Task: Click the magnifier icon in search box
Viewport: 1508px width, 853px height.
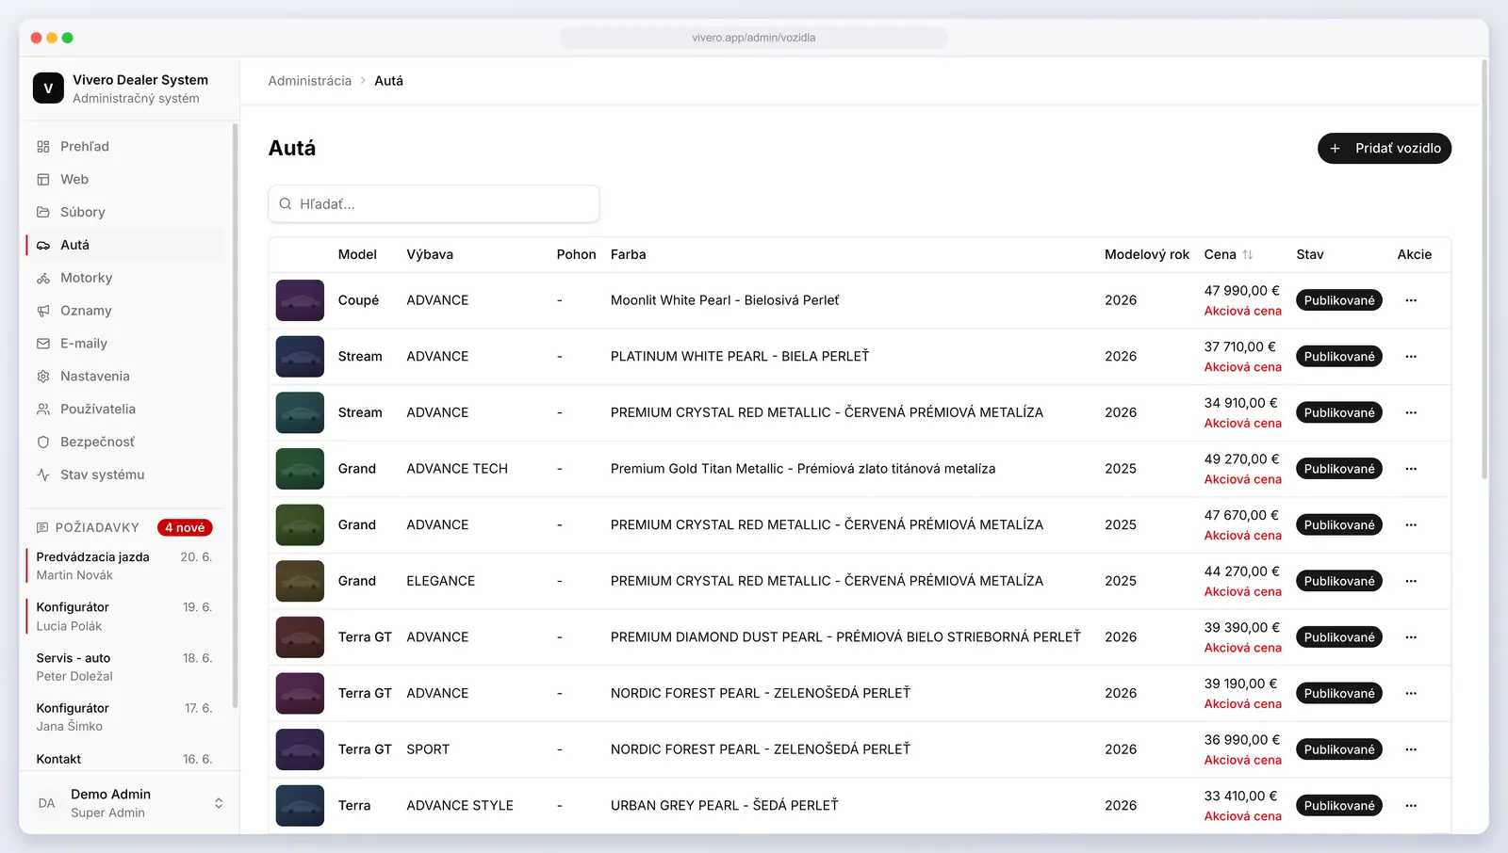Action: point(286,204)
